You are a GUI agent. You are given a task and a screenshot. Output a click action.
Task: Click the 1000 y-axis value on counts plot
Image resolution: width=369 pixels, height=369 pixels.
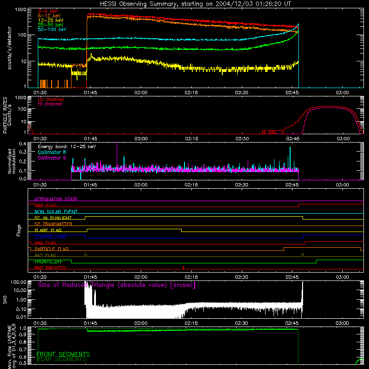tap(21, 10)
